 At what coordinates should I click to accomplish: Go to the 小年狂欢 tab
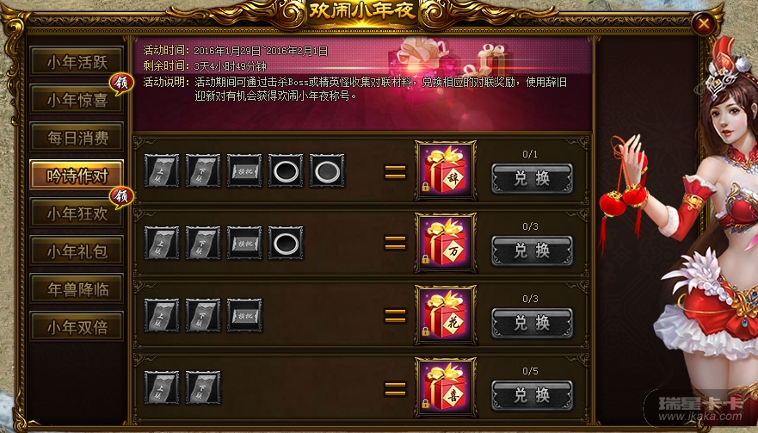pyautogui.click(x=77, y=213)
